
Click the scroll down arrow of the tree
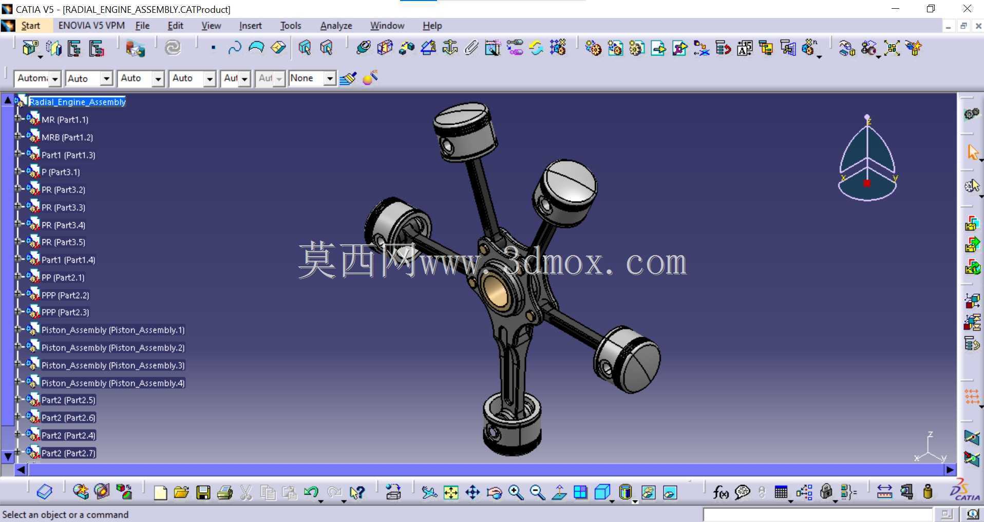(x=8, y=456)
